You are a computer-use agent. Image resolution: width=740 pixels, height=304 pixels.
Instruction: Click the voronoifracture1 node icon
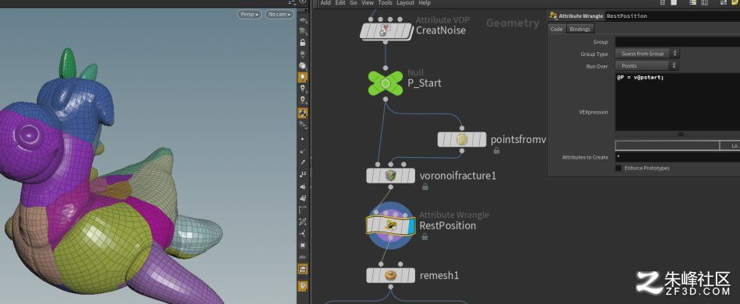pos(390,176)
